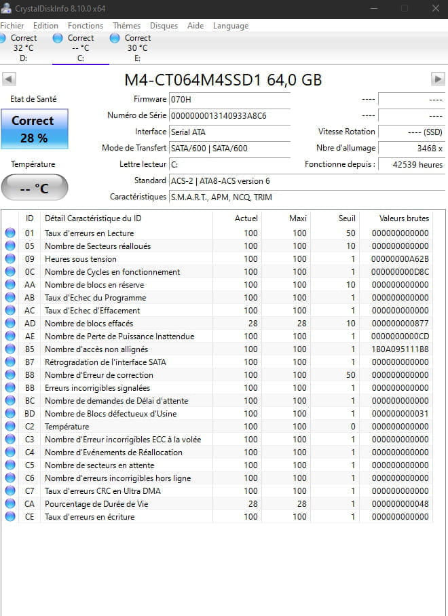This screenshot has width=448, height=616.
Task: Click the Interface field Serial ATA
Action: [x=229, y=132]
